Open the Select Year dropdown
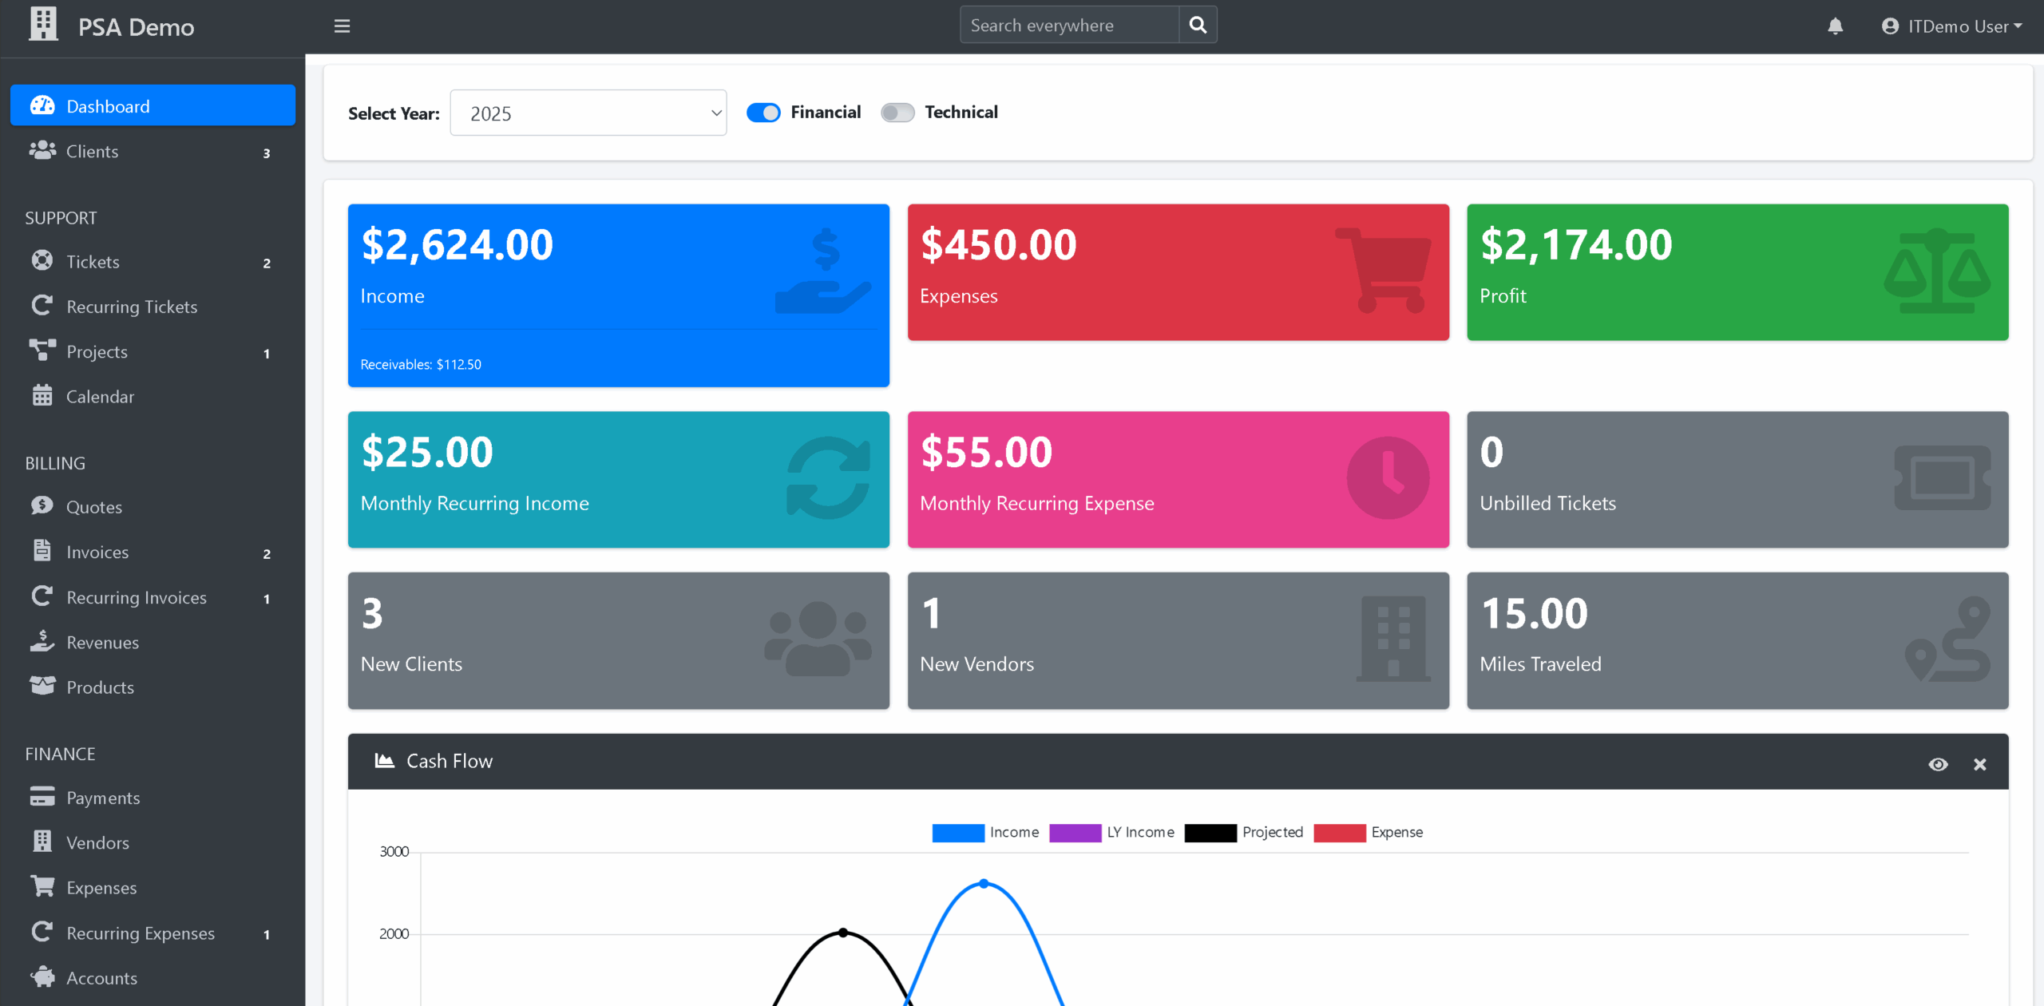 click(588, 113)
